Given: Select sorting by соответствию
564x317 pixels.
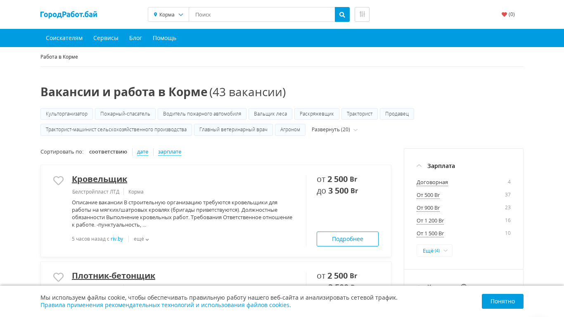Looking at the screenshot, I should pyautogui.click(x=108, y=152).
